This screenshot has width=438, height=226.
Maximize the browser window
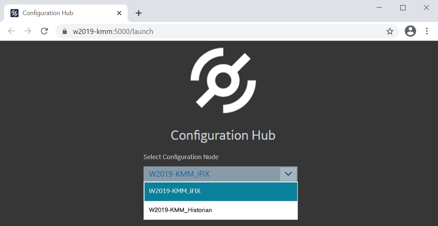tap(403, 8)
